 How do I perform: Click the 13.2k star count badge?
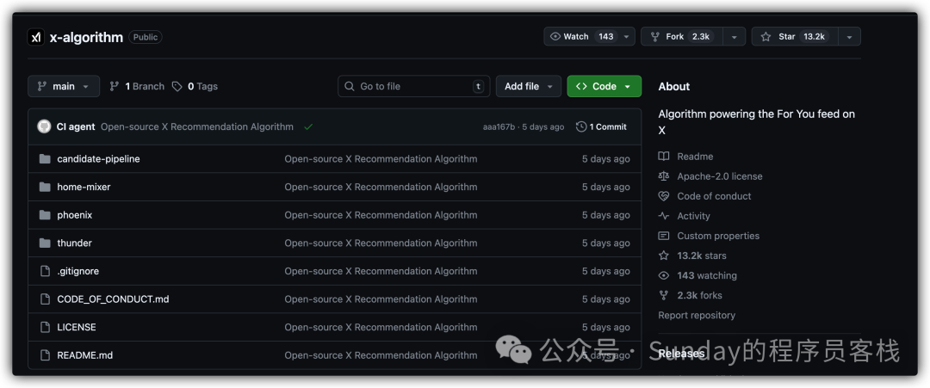(814, 37)
